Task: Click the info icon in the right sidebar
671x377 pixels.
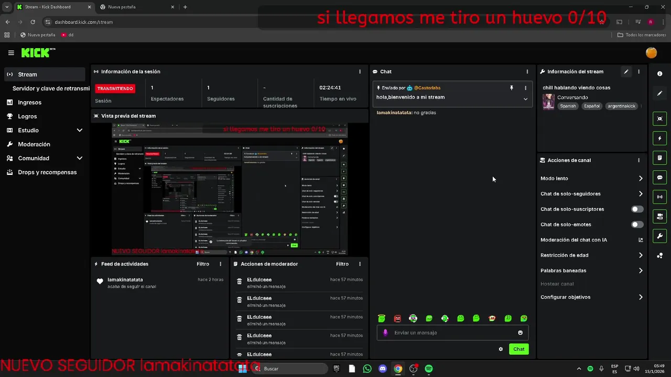Action: (660, 74)
